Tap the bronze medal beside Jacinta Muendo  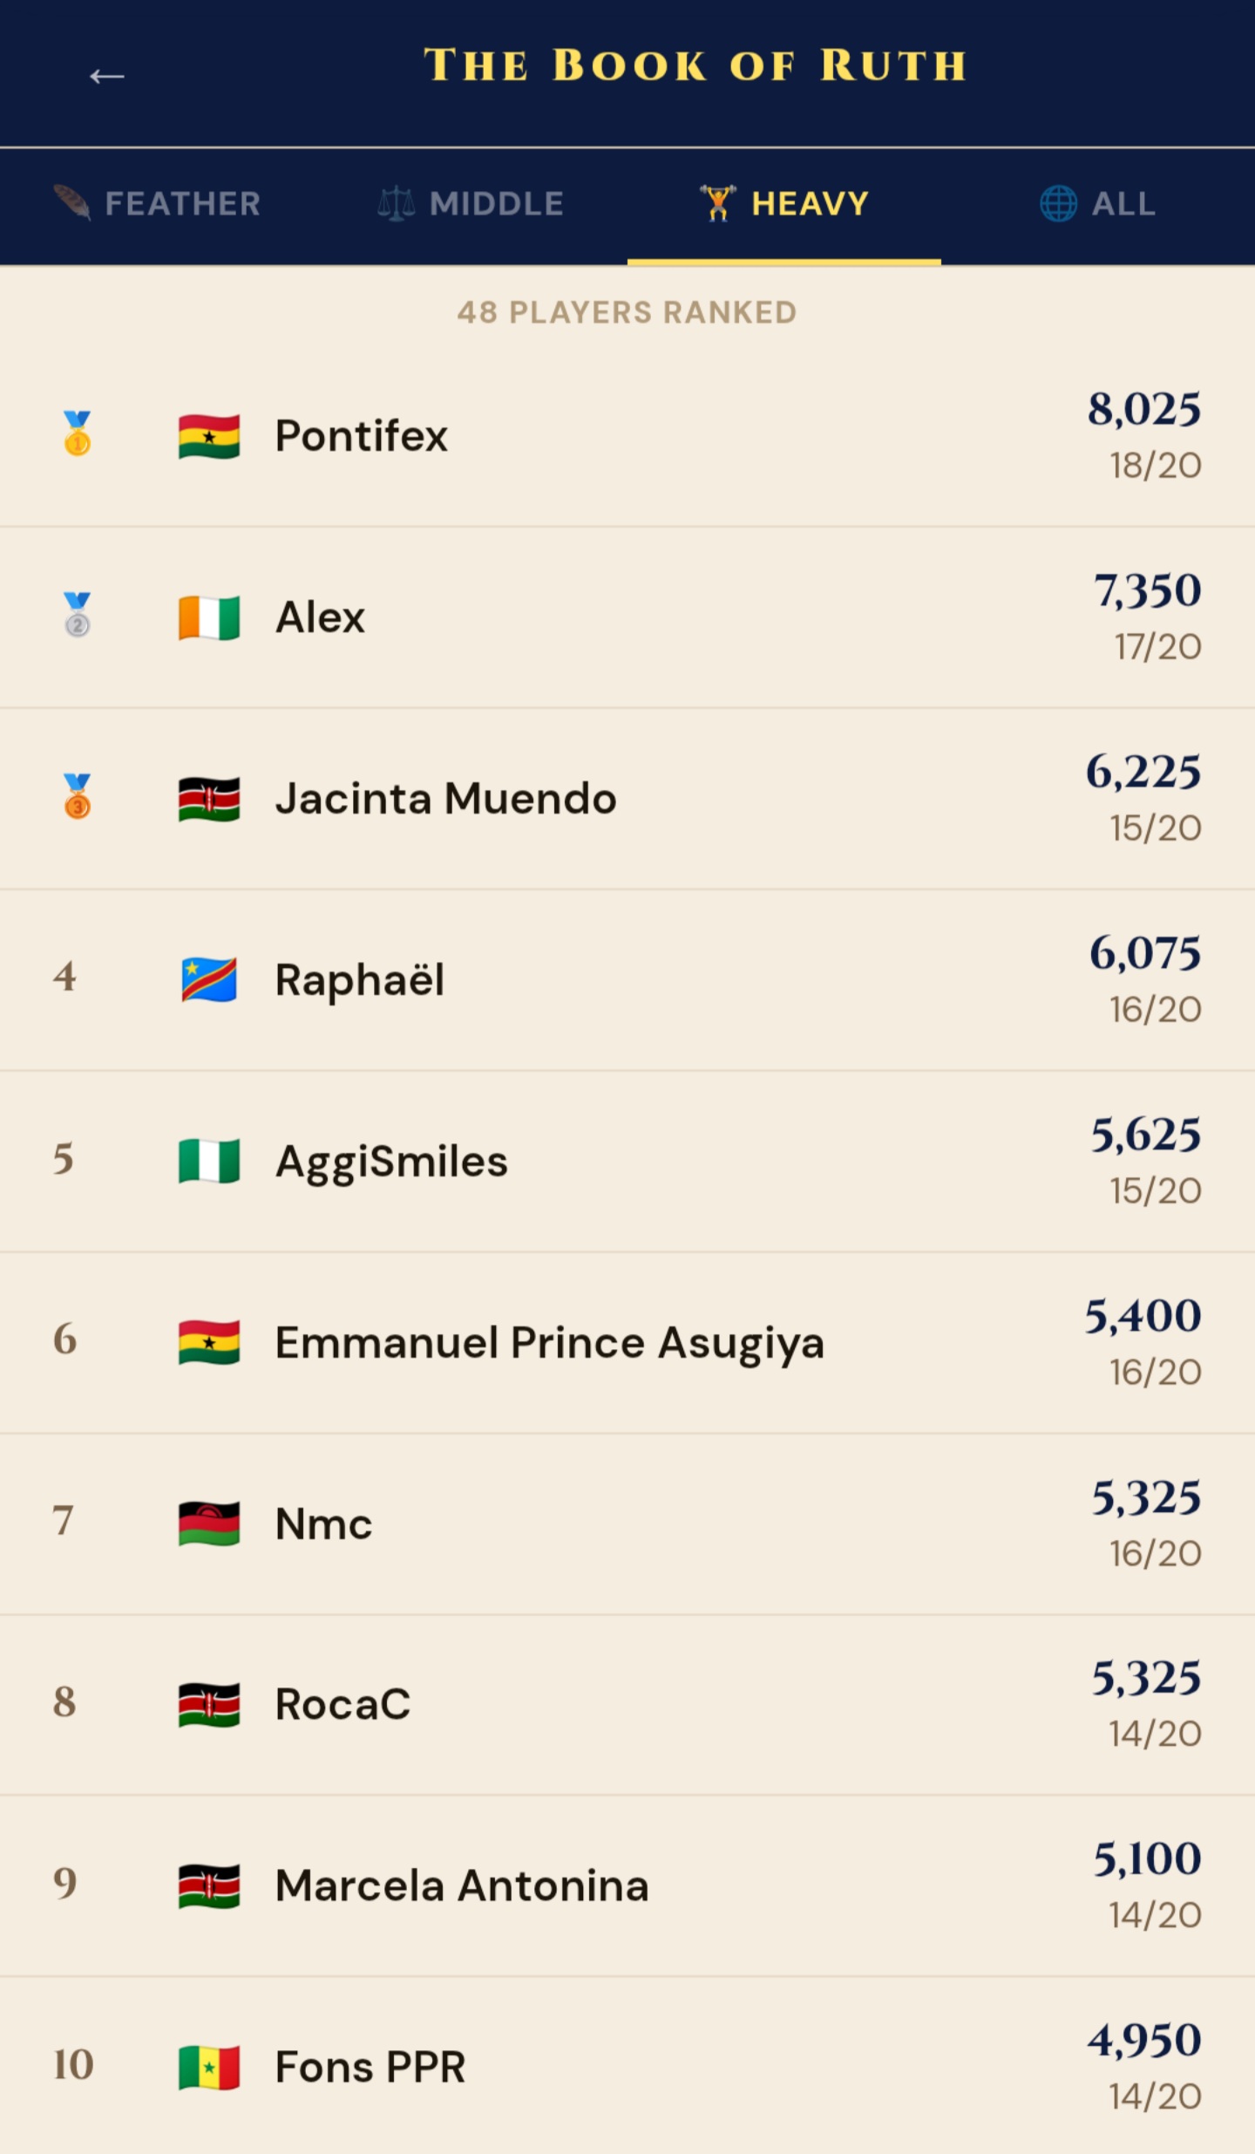pos(78,796)
